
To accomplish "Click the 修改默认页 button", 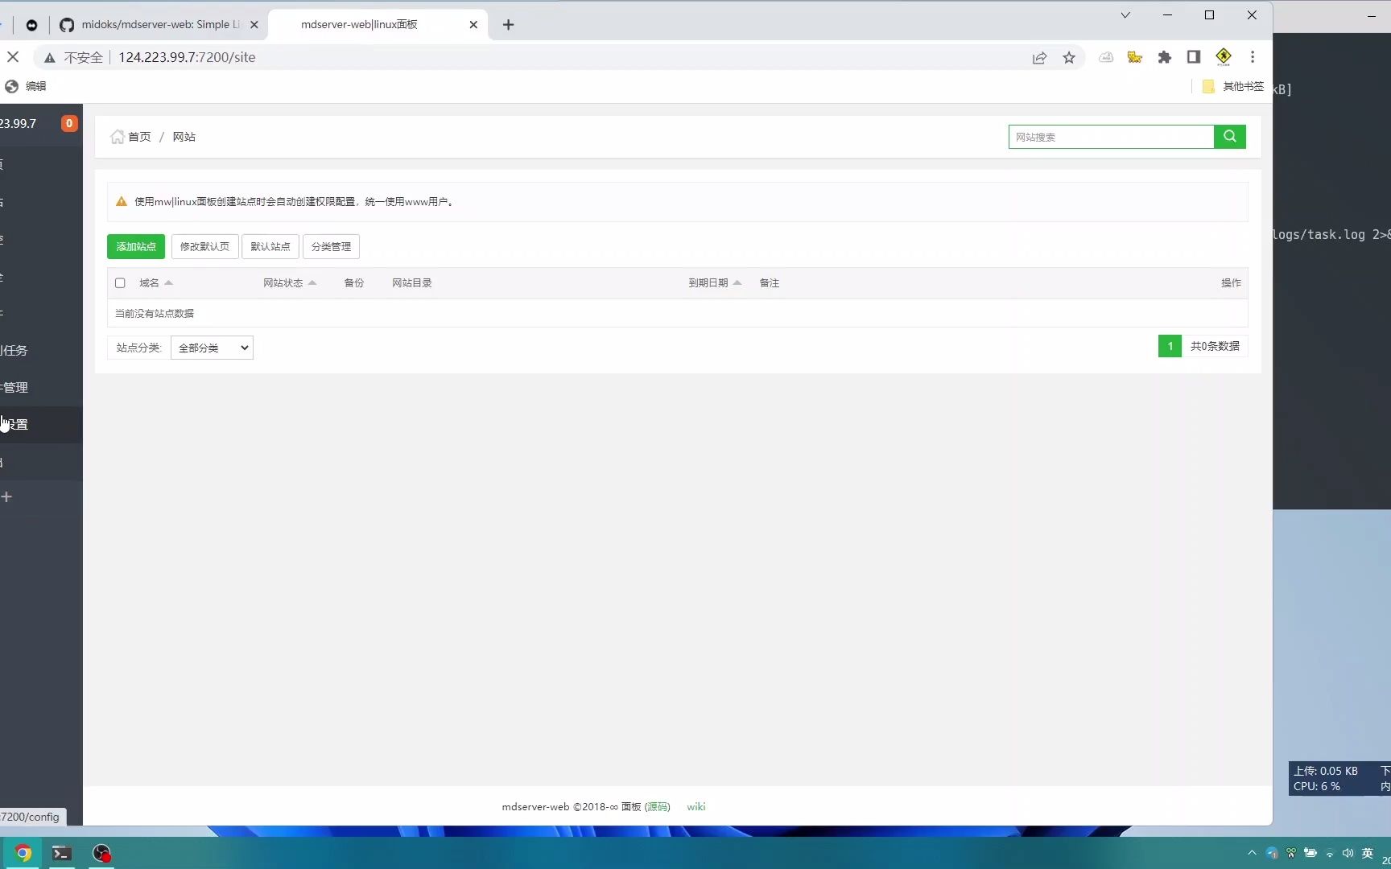I will pos(204,247).
